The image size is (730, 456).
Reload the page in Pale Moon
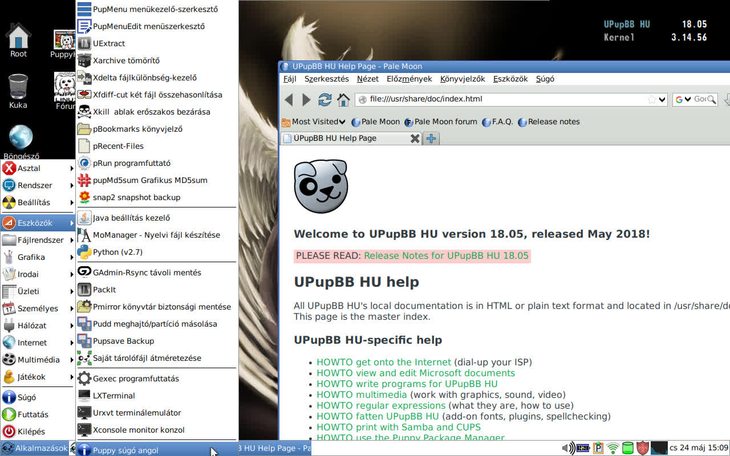coord(325,100)
